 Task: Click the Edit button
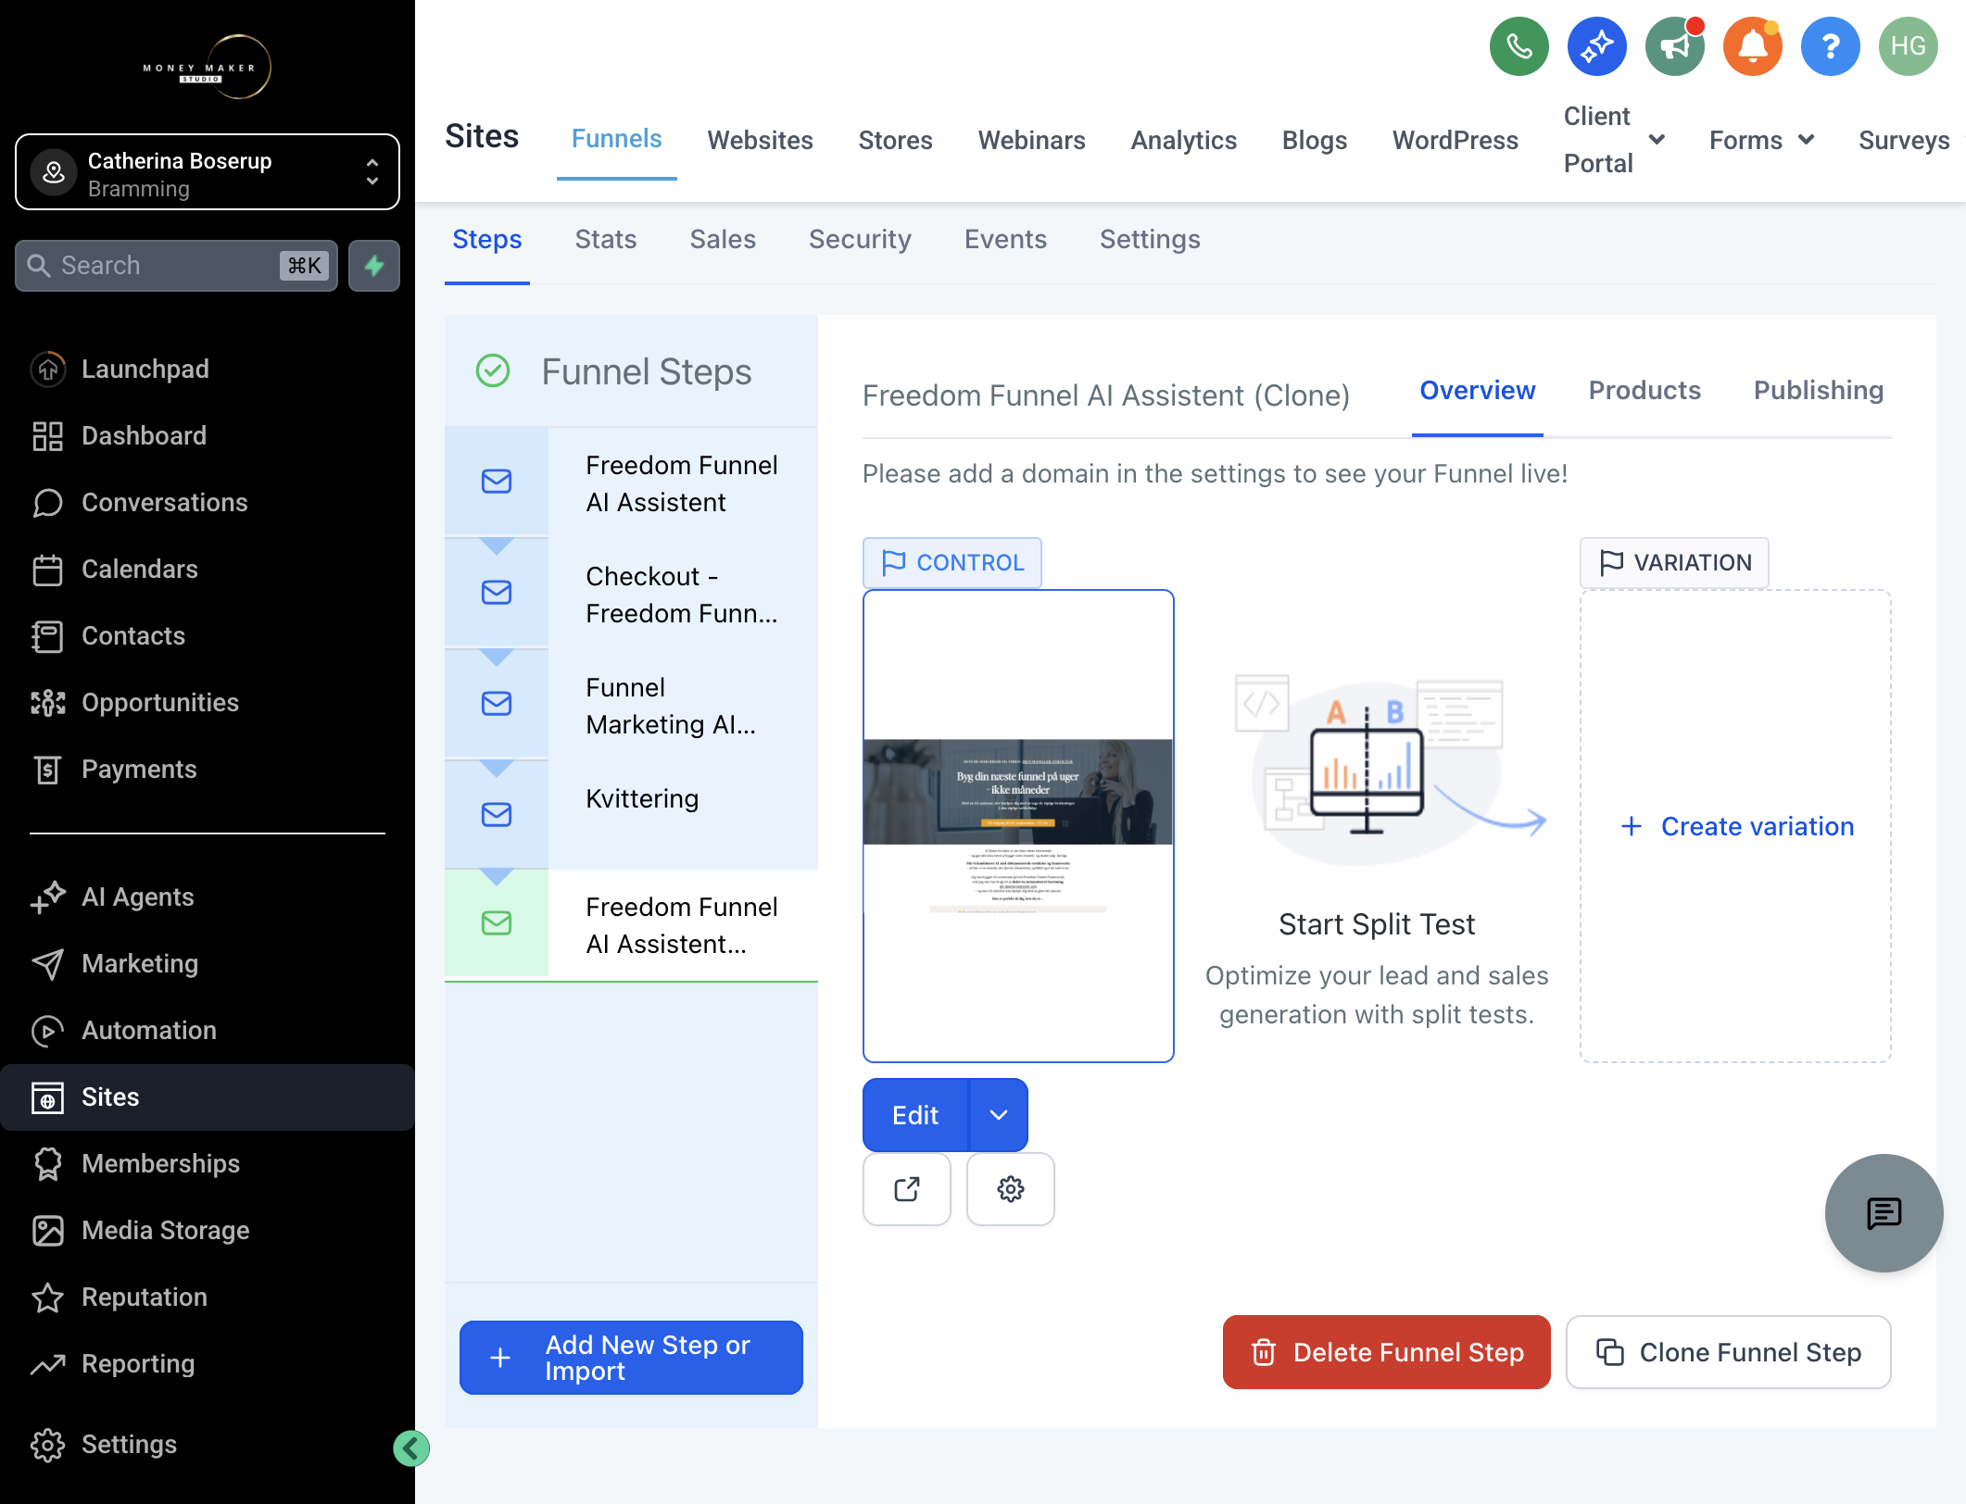915,1115
